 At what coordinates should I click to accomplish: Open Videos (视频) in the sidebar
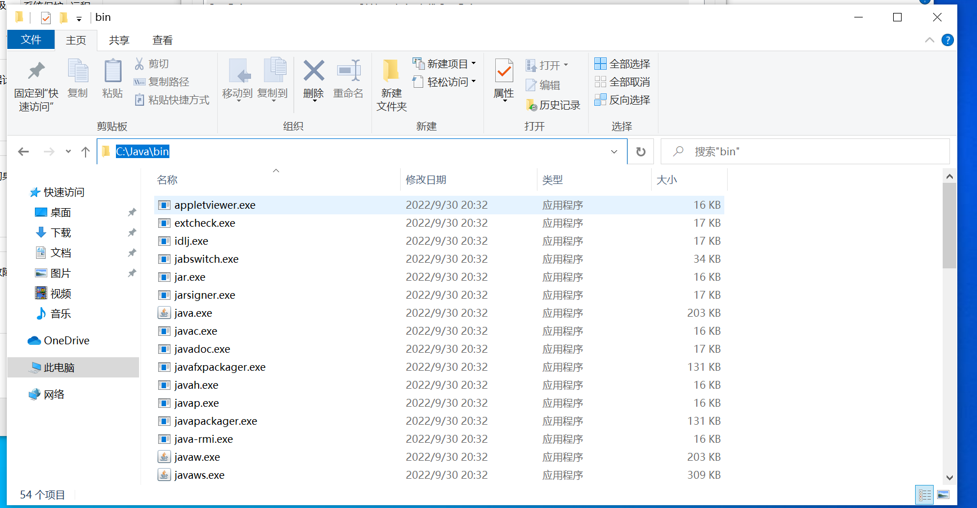pos(53,293)
